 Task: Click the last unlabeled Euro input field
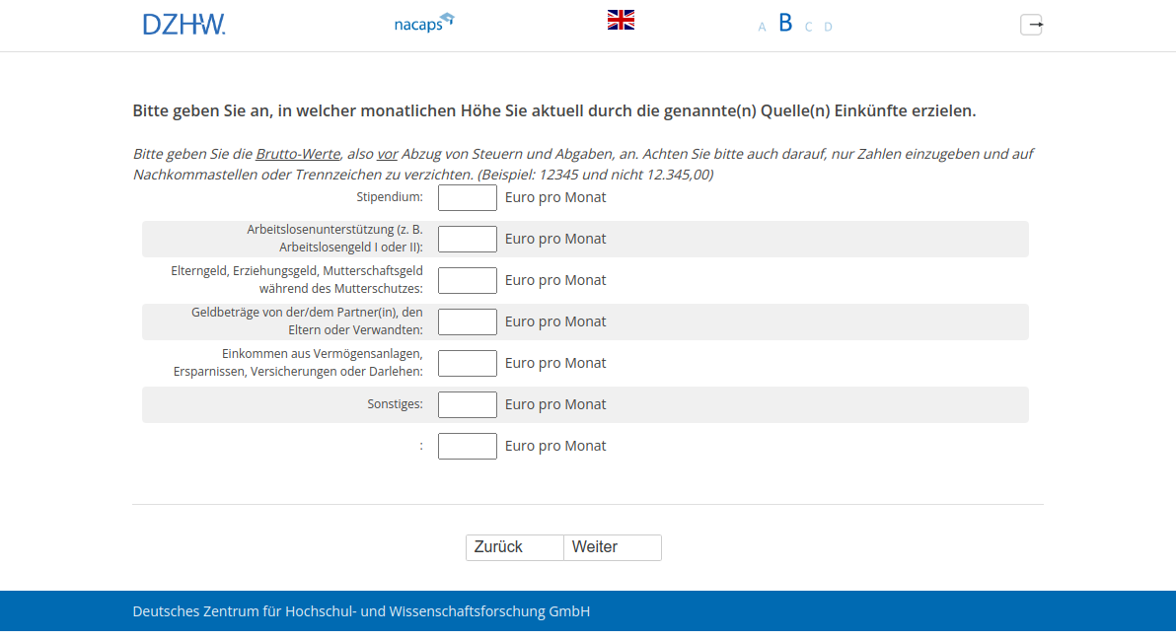click(x=467, y=446)
